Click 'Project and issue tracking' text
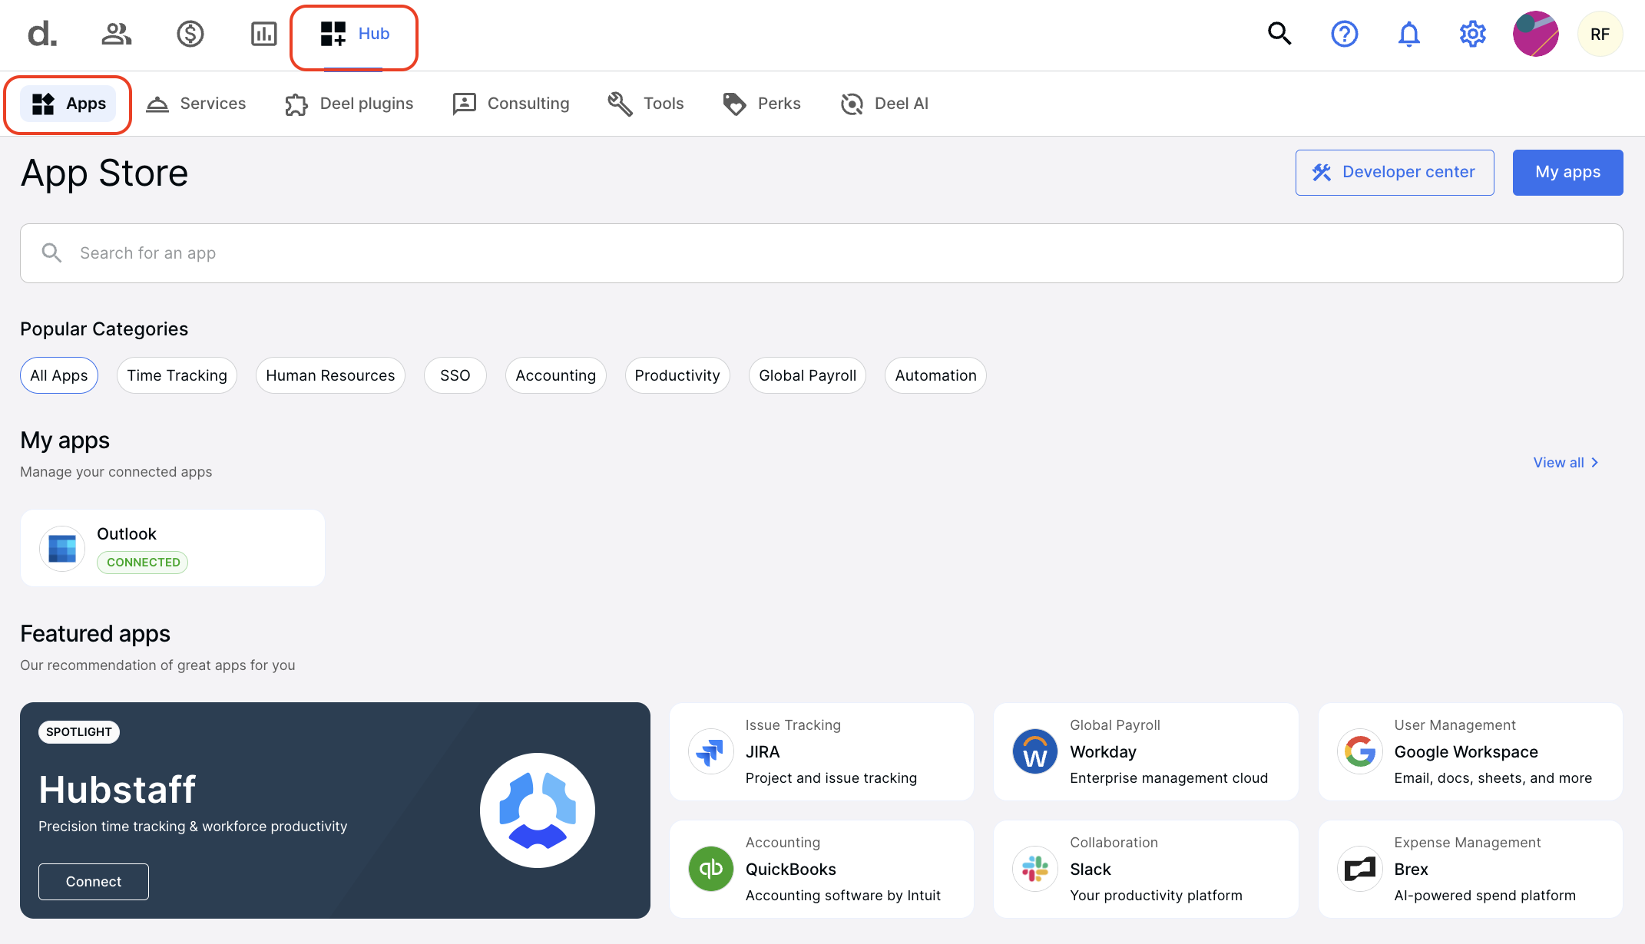This screenshot has height=944, width=1645. pos(831,778)
